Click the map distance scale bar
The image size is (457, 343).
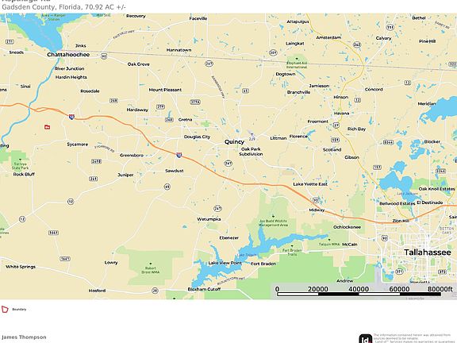[359, 291]
